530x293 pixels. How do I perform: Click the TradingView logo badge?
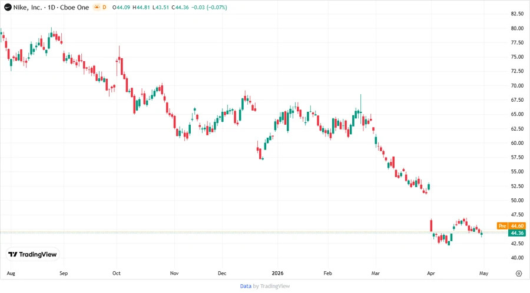click(33, 255)
